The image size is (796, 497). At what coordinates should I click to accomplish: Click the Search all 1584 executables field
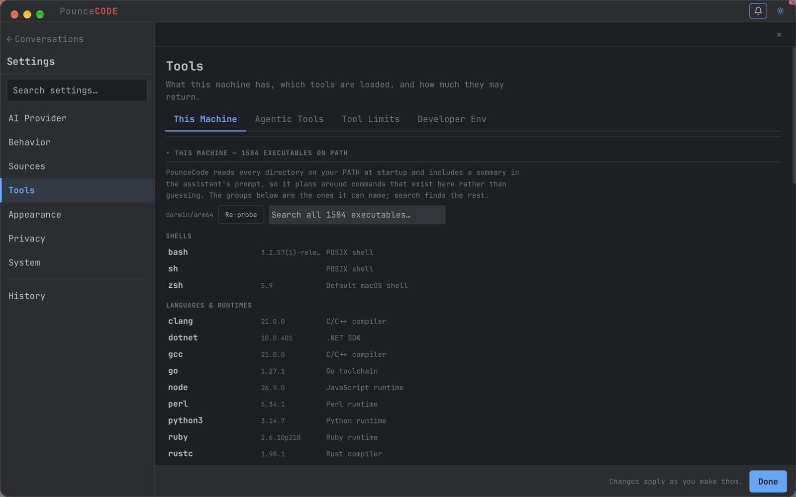pyautogui.click(x=357, y=215)
